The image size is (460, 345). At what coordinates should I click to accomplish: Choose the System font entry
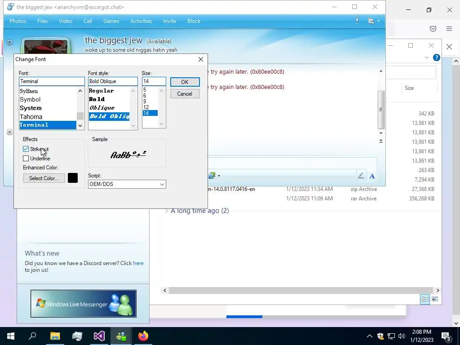[x=31, y=108]
